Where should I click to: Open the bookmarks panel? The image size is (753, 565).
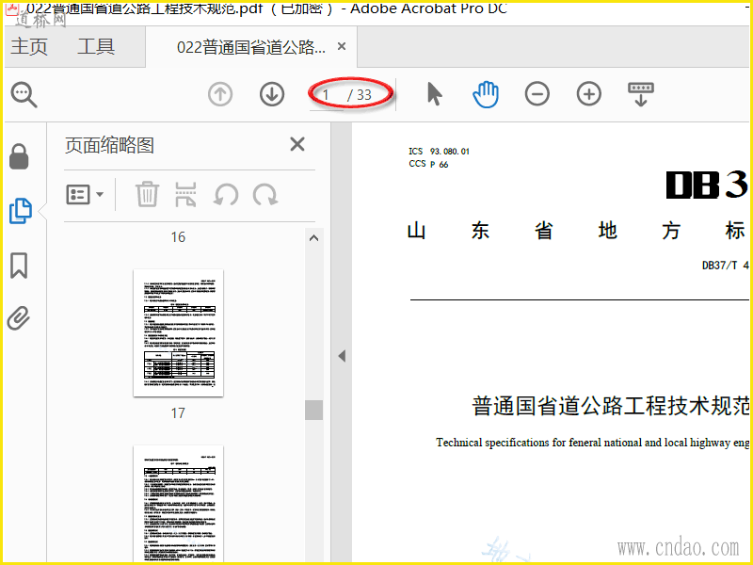(19, 266)
